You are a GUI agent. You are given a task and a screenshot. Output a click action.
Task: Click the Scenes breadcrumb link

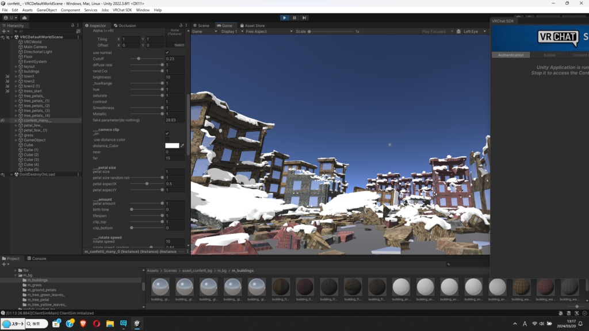(x=170, y=271)
